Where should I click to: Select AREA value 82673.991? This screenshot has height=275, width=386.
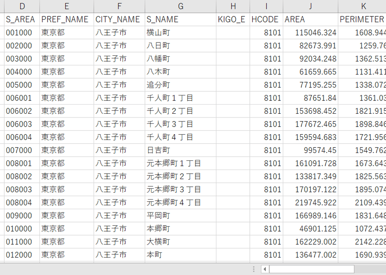[310, 45]
